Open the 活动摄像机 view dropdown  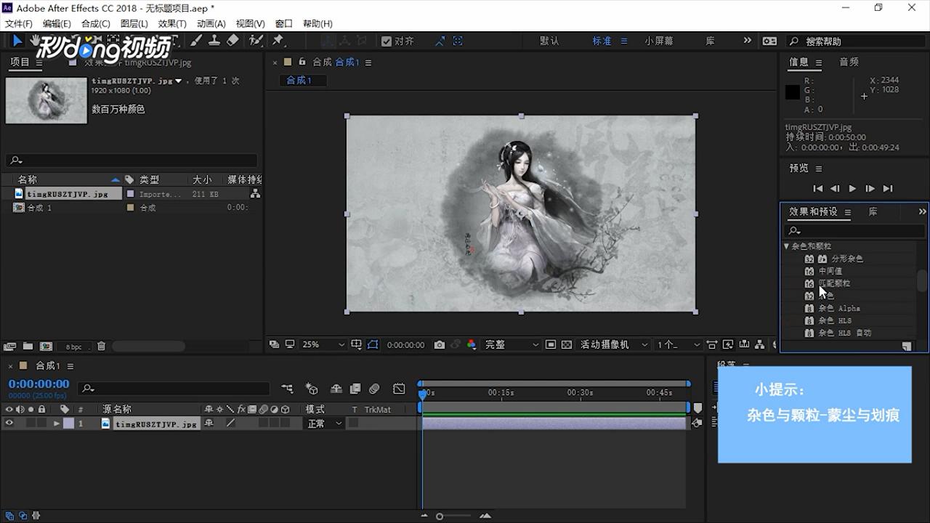614,345
